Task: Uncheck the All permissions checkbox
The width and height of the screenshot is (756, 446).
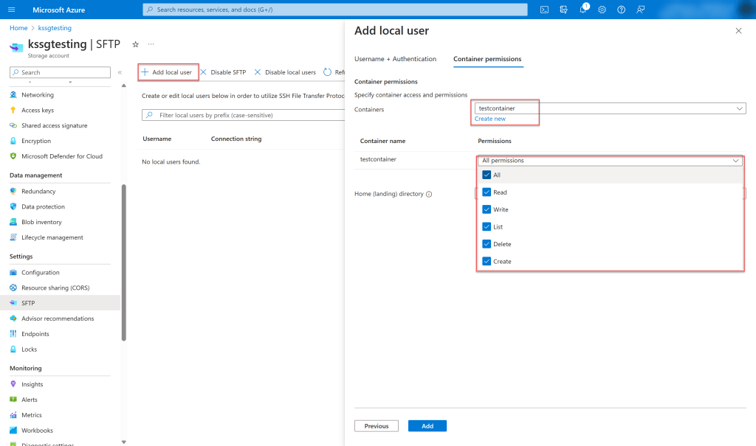Action: coord(487,175)
